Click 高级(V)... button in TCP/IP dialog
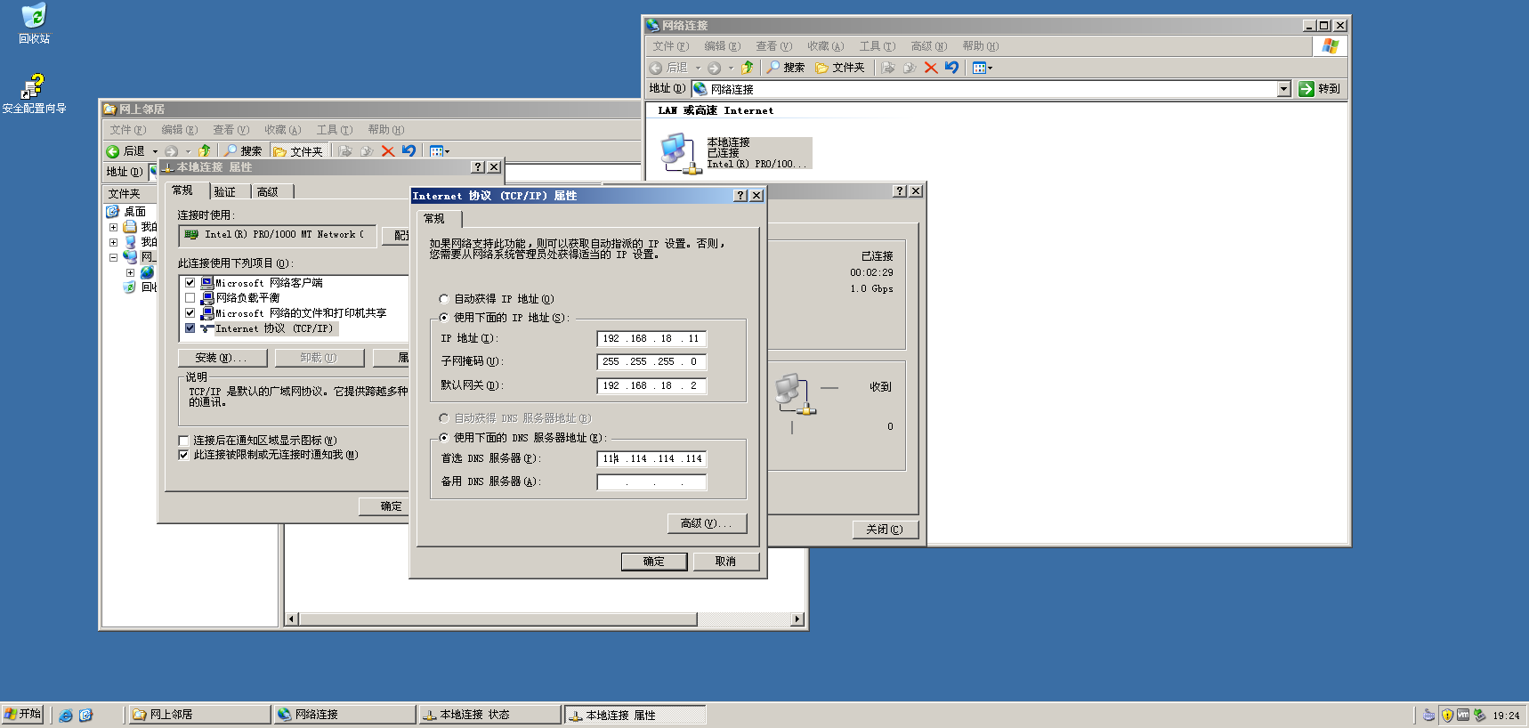Screen dimensions: 1529x728 (x=707, y=523)
